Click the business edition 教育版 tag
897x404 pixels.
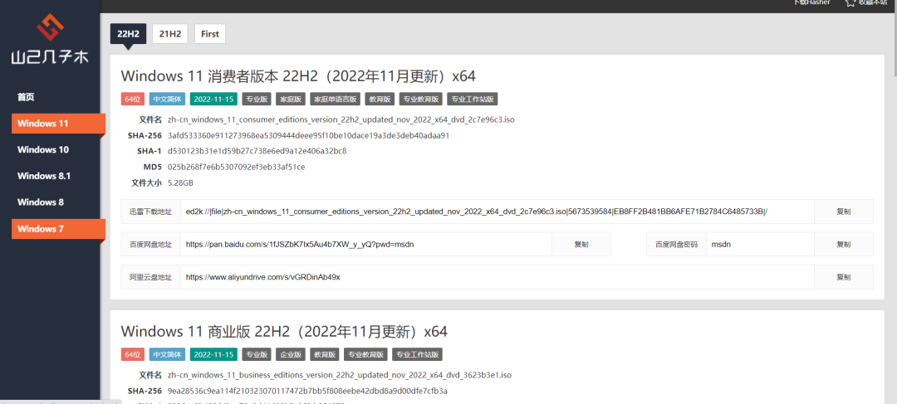coord(325,354)
